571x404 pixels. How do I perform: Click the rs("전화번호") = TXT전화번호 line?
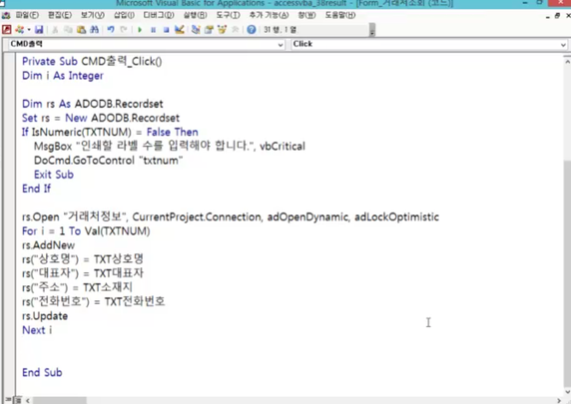(93, 301)
